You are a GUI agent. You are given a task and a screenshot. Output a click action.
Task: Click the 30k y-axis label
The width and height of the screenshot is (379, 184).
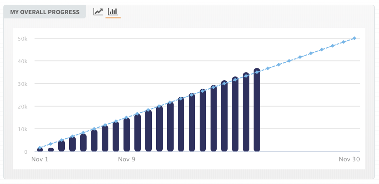[23, 84]
